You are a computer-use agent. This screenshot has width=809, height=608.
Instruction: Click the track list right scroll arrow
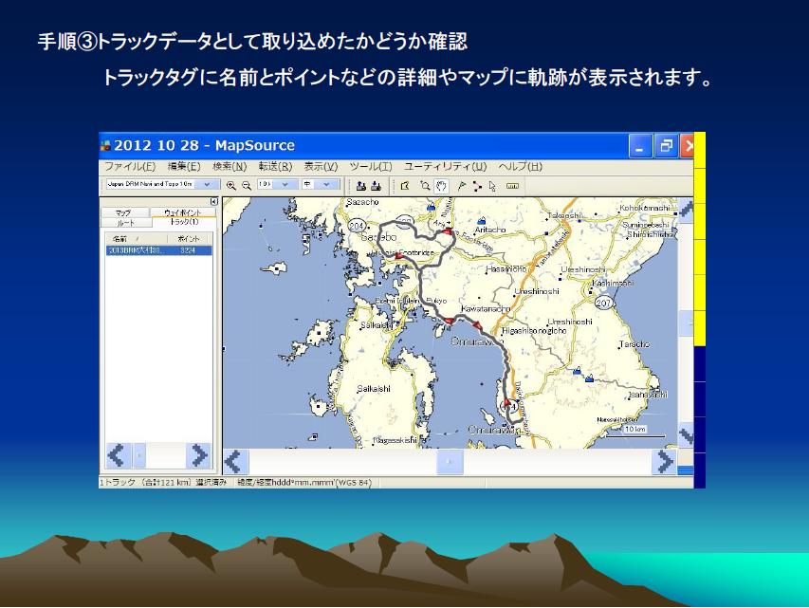click(198, 455)
